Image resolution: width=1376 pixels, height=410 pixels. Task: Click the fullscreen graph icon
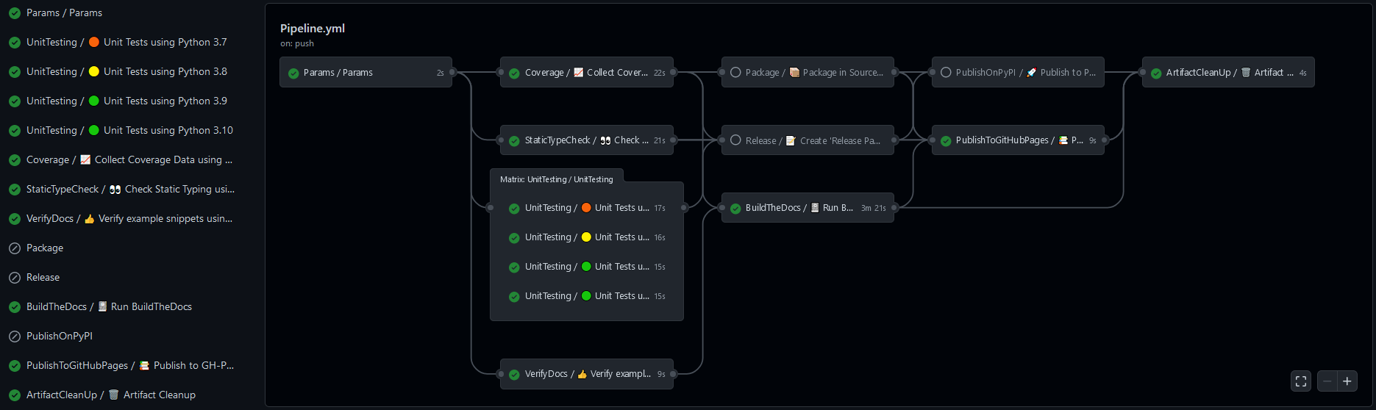tap(1301, 381)
